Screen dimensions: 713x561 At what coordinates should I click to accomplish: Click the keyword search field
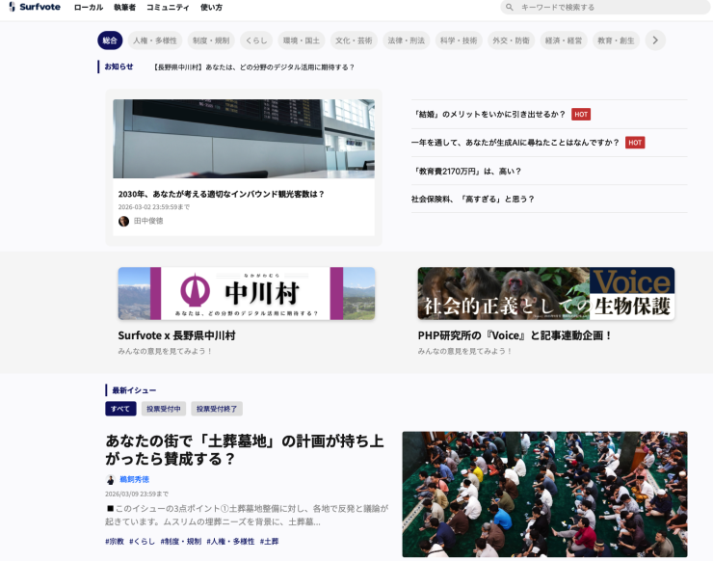coord(605,8)
